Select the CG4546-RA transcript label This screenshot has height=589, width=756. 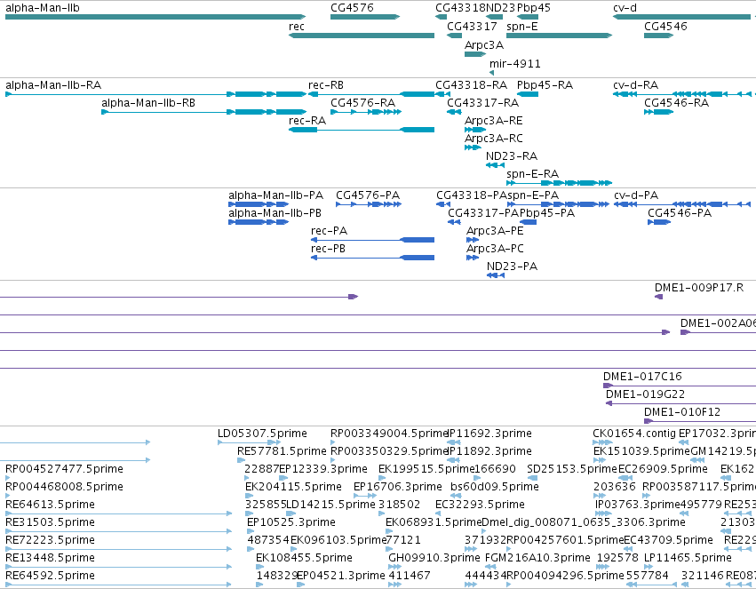point(676,103)
